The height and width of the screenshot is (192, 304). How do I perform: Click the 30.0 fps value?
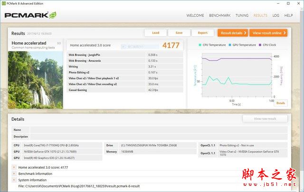point(153,78)
